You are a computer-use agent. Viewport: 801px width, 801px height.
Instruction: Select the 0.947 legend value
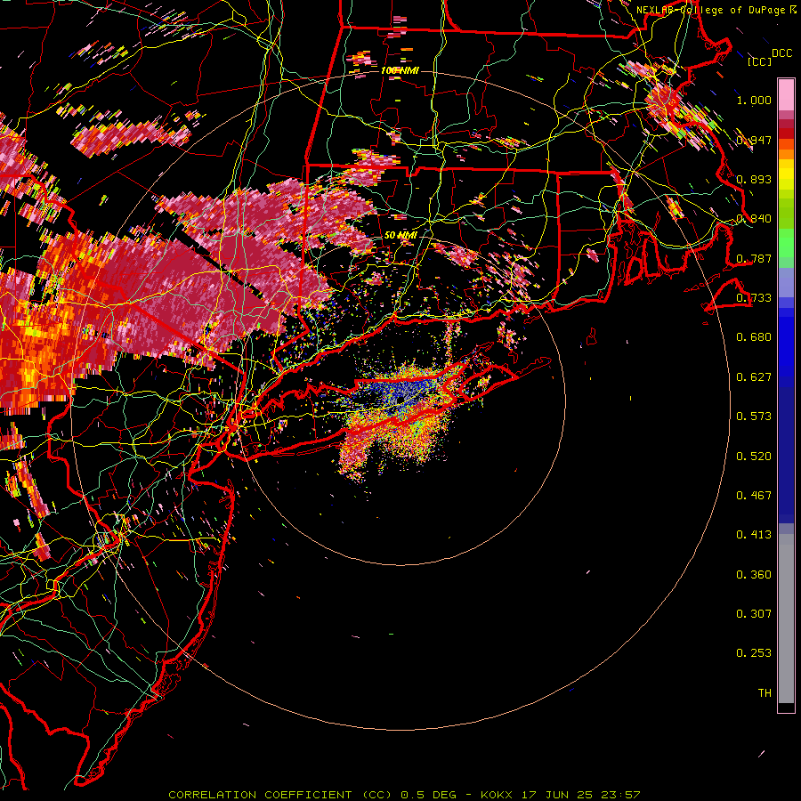tap(754, 140)
